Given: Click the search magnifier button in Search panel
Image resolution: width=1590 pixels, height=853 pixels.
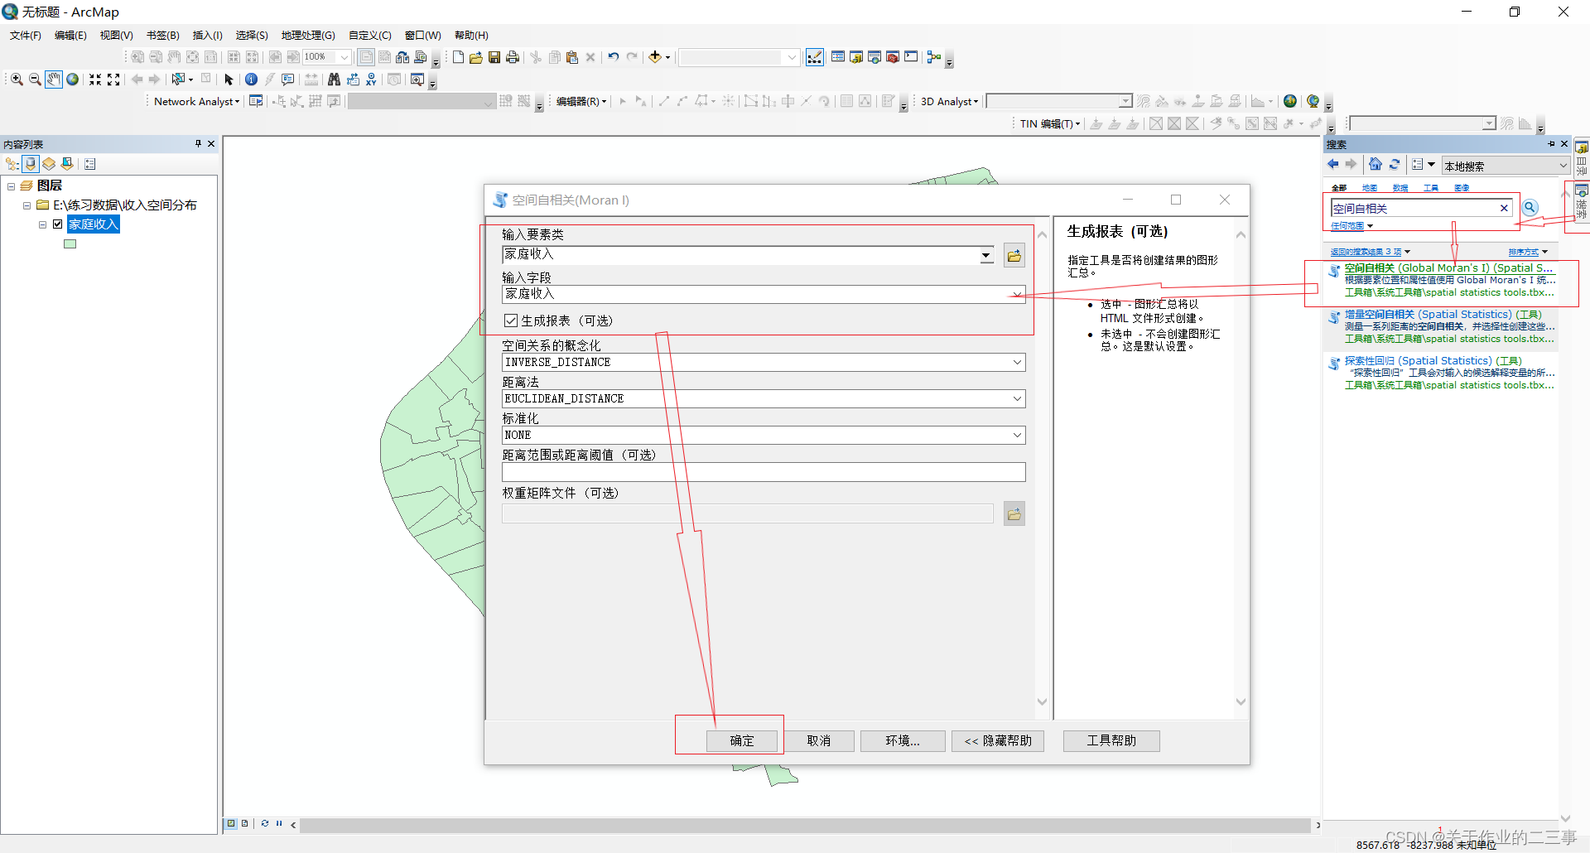Looking at the screenshot, I should click(x=1530, y=208).
